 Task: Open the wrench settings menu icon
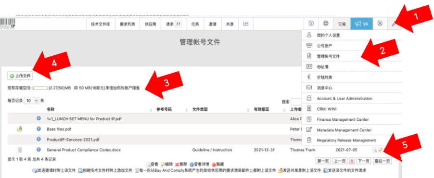[x=395, y=24]
